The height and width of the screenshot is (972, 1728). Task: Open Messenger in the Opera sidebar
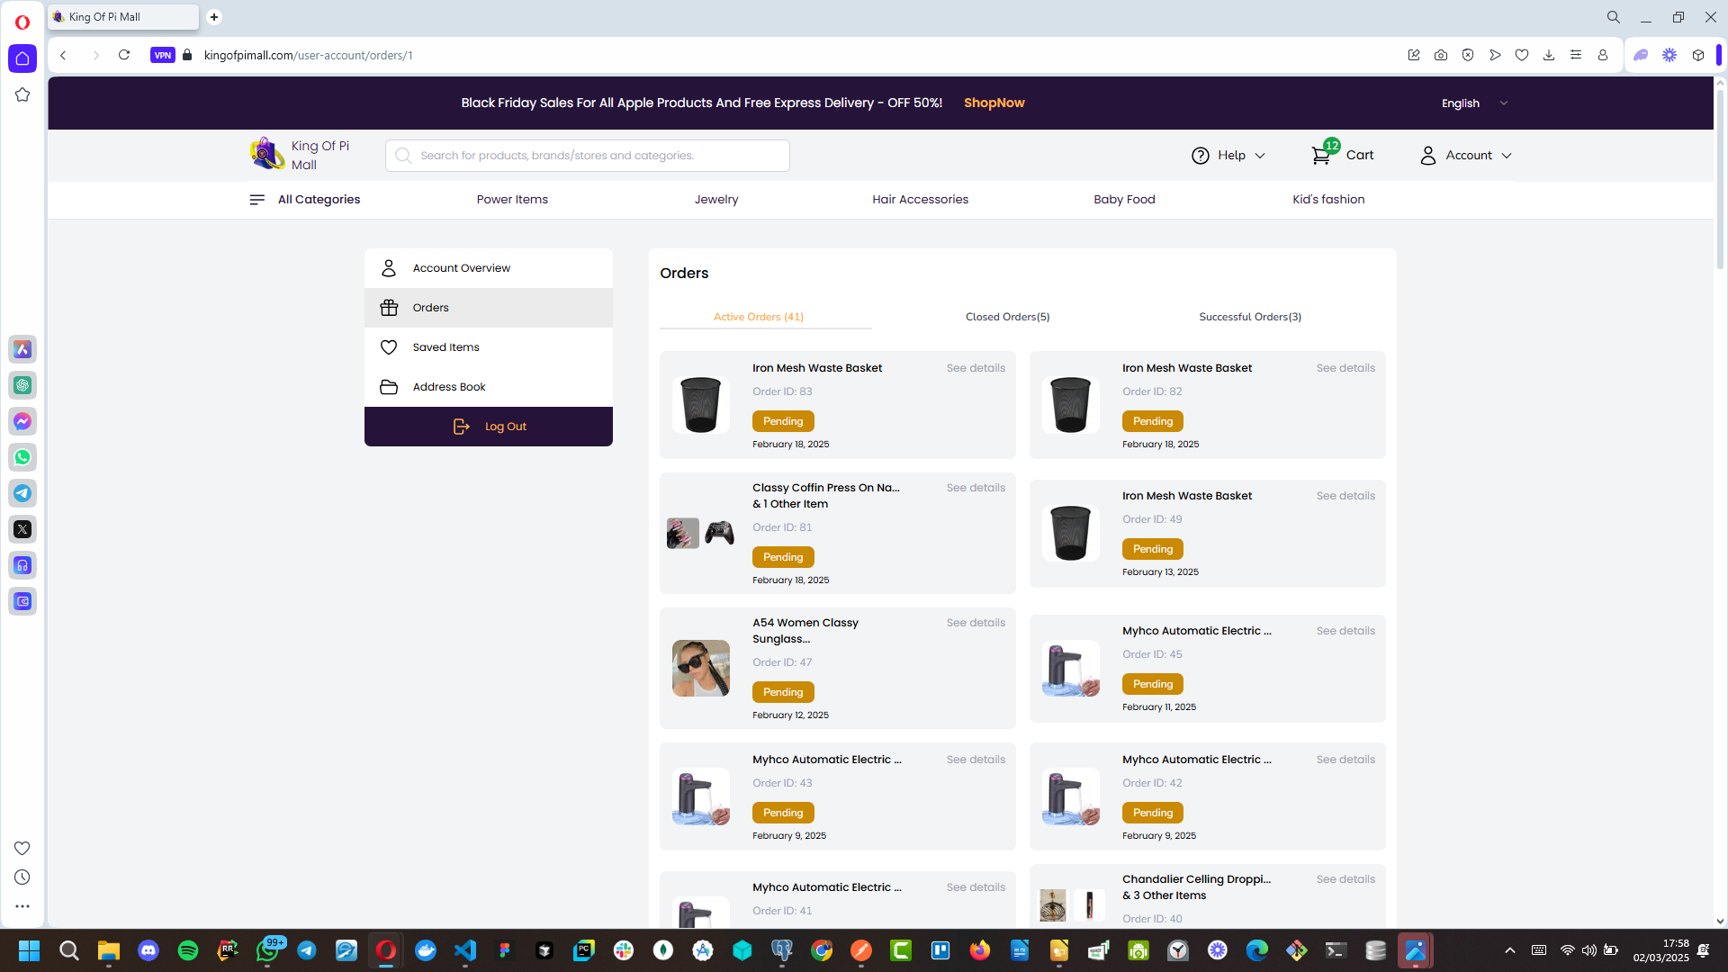22,421
